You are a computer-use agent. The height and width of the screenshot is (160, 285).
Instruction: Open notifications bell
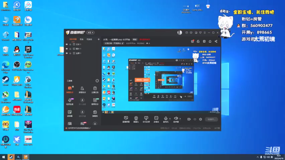[x=210, y=41]
